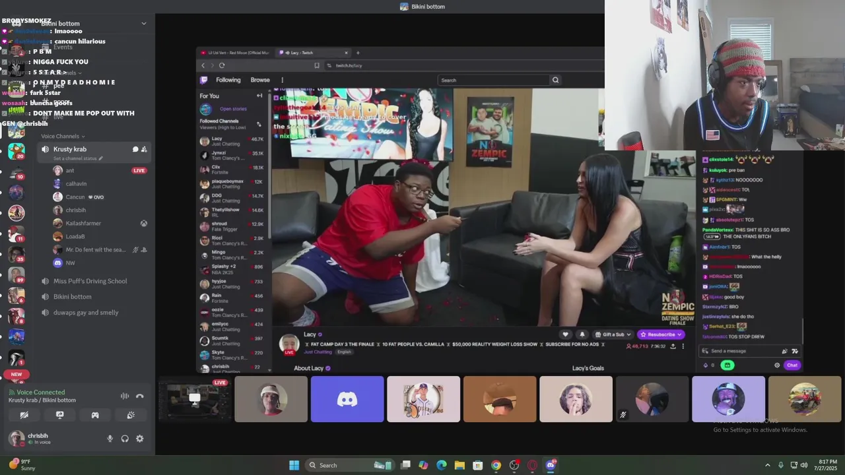Invite people to Krusty krab channel
This screenshot has width=845, height=475.
(x=144, y=149)
